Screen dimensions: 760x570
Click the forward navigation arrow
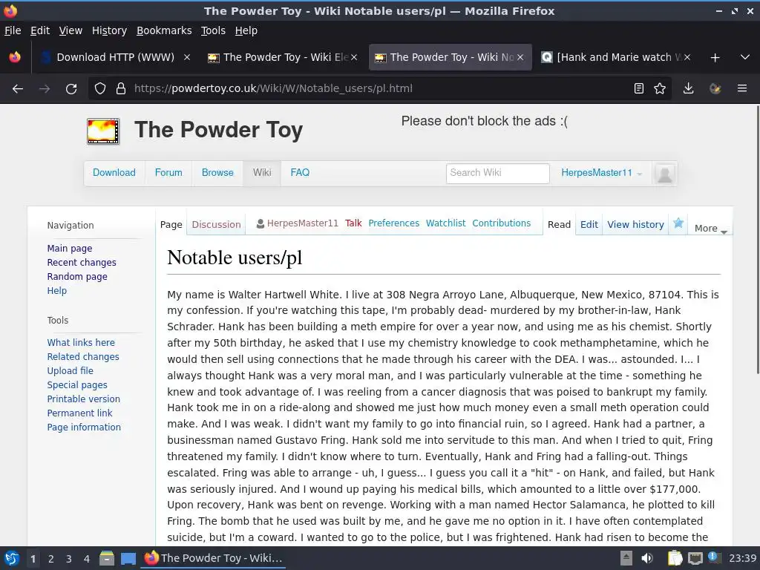coord(44,89)
